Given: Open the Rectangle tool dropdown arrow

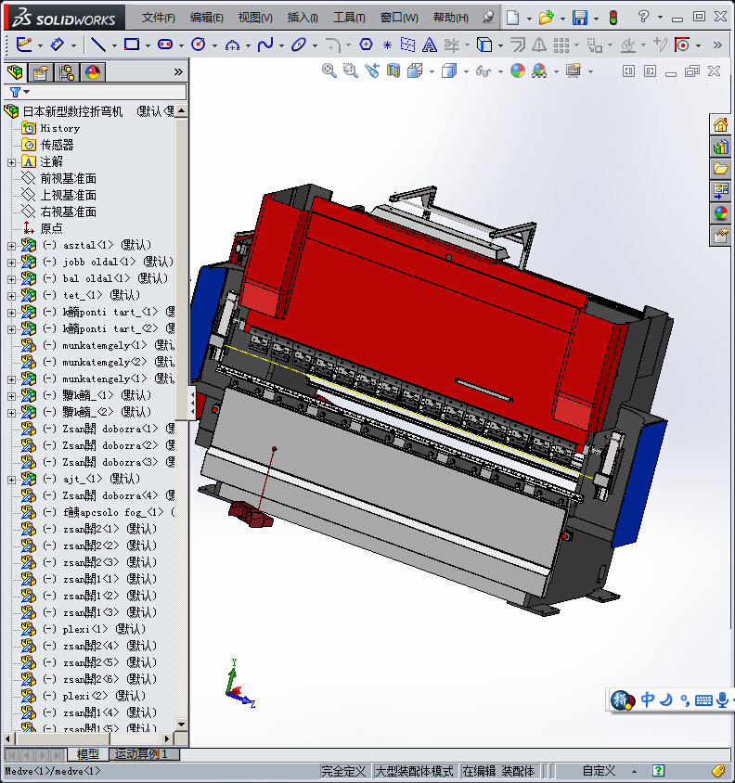Looking at the screenshot, I should click(148, 45).
